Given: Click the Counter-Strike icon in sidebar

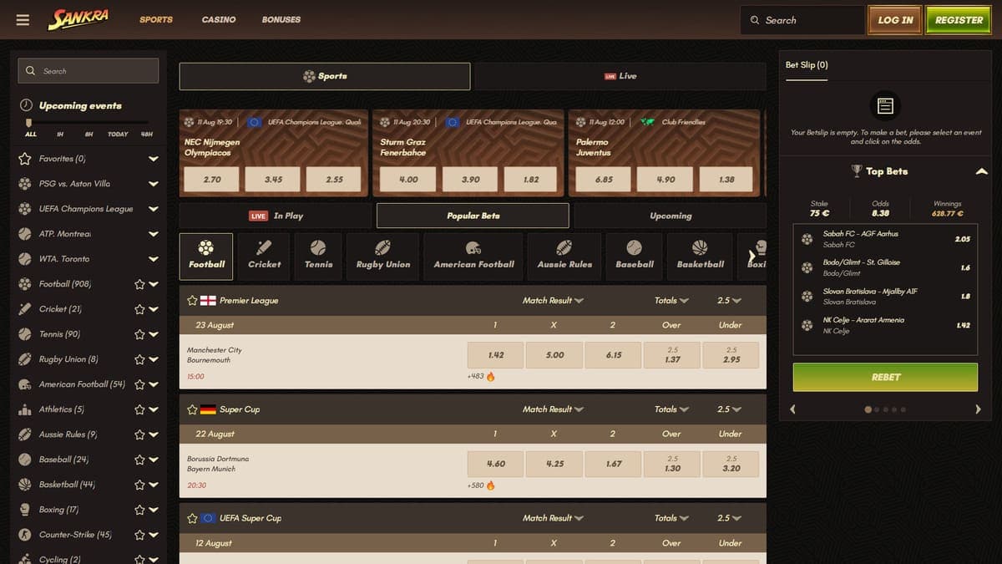Looking at the screenshot, I should pyautogui.click(x=24, y=535).
